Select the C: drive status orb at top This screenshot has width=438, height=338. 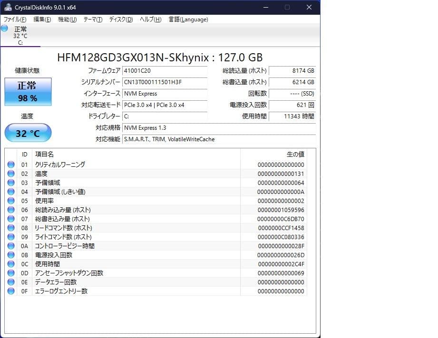[x=4, y=28]
